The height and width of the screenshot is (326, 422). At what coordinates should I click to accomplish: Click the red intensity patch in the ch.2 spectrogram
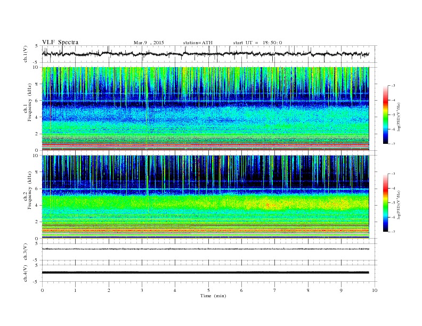269,205
